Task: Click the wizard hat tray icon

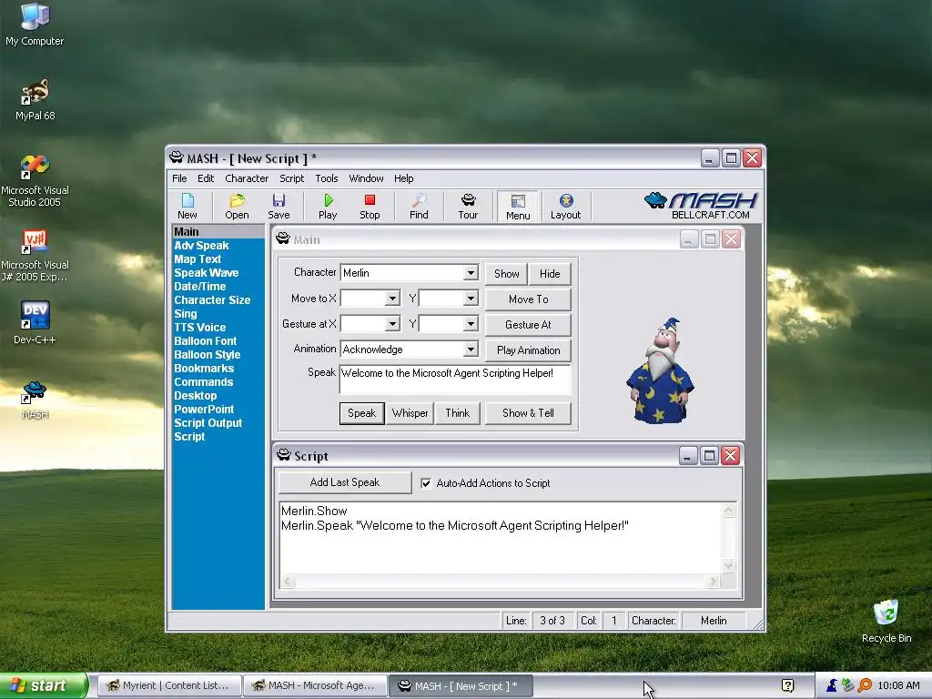Action: tap(832, 685)
